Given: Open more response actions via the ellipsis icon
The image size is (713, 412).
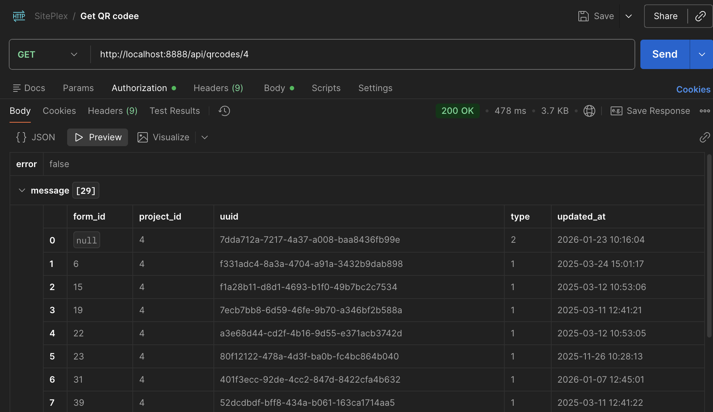Looking at the screenshot, I should 705,111.
